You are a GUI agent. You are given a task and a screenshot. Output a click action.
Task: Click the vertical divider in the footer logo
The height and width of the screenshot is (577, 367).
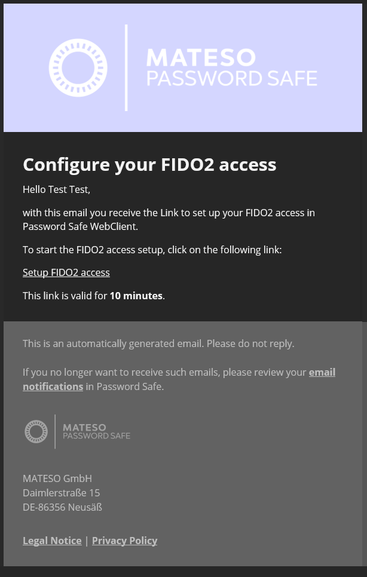pyautogui.click(x=55, y=431)
